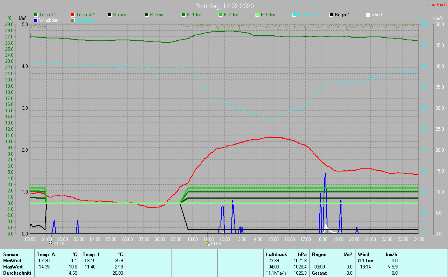The height and width of the screenshot is (277, 448).
Task: Click the red Temp. A. legend swatch
Action: (73, 15)
